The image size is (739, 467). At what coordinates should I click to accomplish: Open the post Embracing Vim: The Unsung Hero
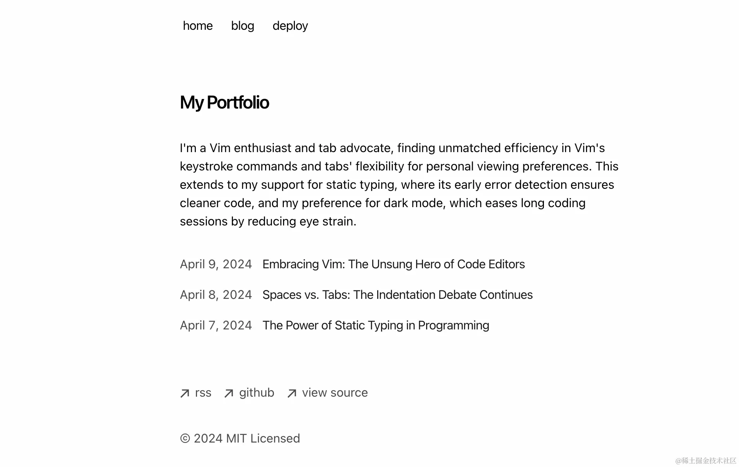click(394, 264)
